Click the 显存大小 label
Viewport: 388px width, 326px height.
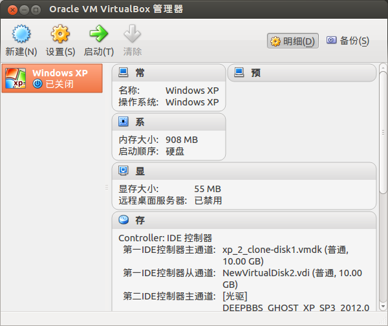pyautogui.click(x=138, y=189)
